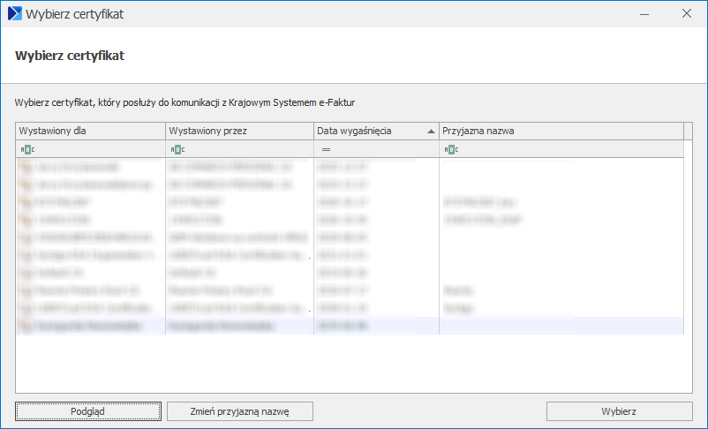The width and height of the screenshot is (708, 429).
Task: Click the application logo in the title bar
Action: (14, 13)
